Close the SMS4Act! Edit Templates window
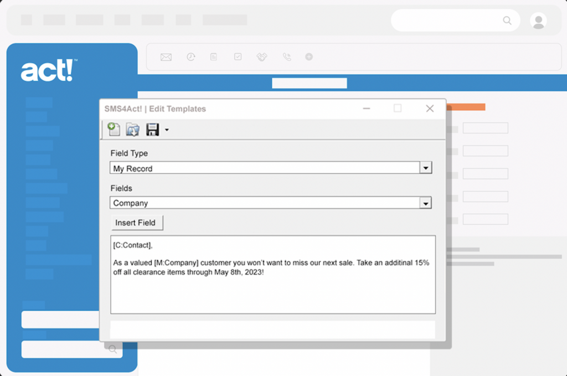567x376 pixels. pos(430,109)
